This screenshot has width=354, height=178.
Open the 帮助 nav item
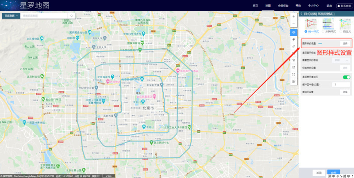pos(298,6)
